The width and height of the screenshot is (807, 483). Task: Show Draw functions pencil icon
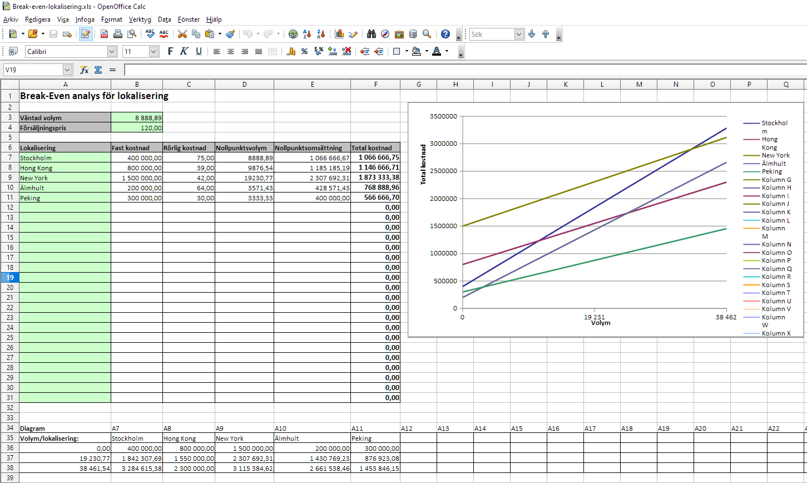tap(353, 34)
